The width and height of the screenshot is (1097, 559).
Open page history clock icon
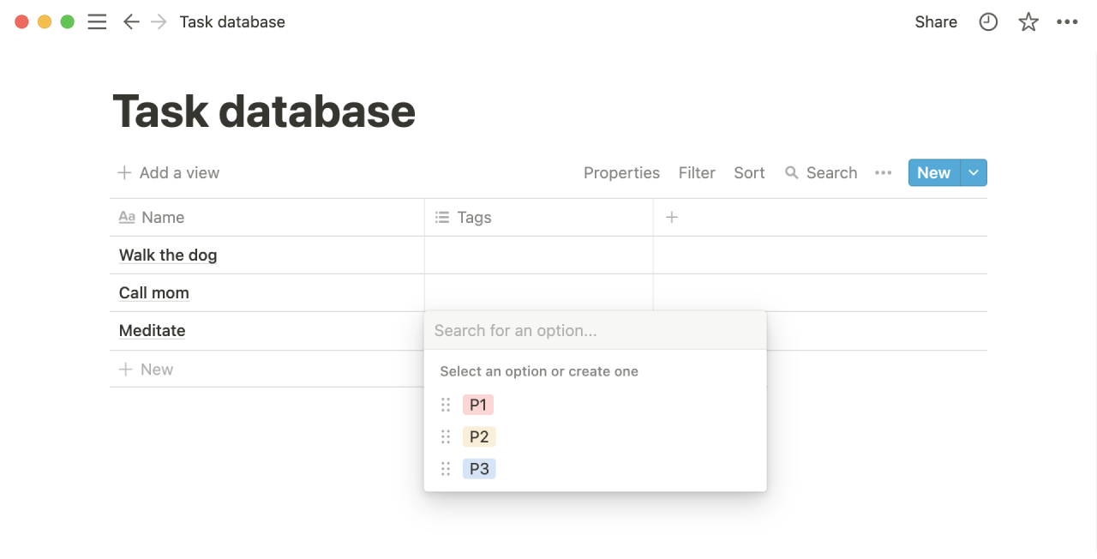988,22
